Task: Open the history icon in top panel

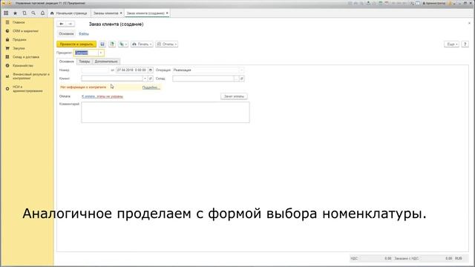Action: (24, 13)
